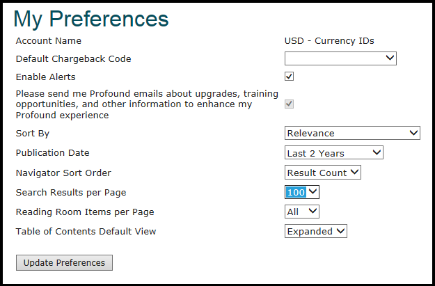
Task: Open the Navigator Sort Order dropdown showing Result Count
Action: click(323, 173)
